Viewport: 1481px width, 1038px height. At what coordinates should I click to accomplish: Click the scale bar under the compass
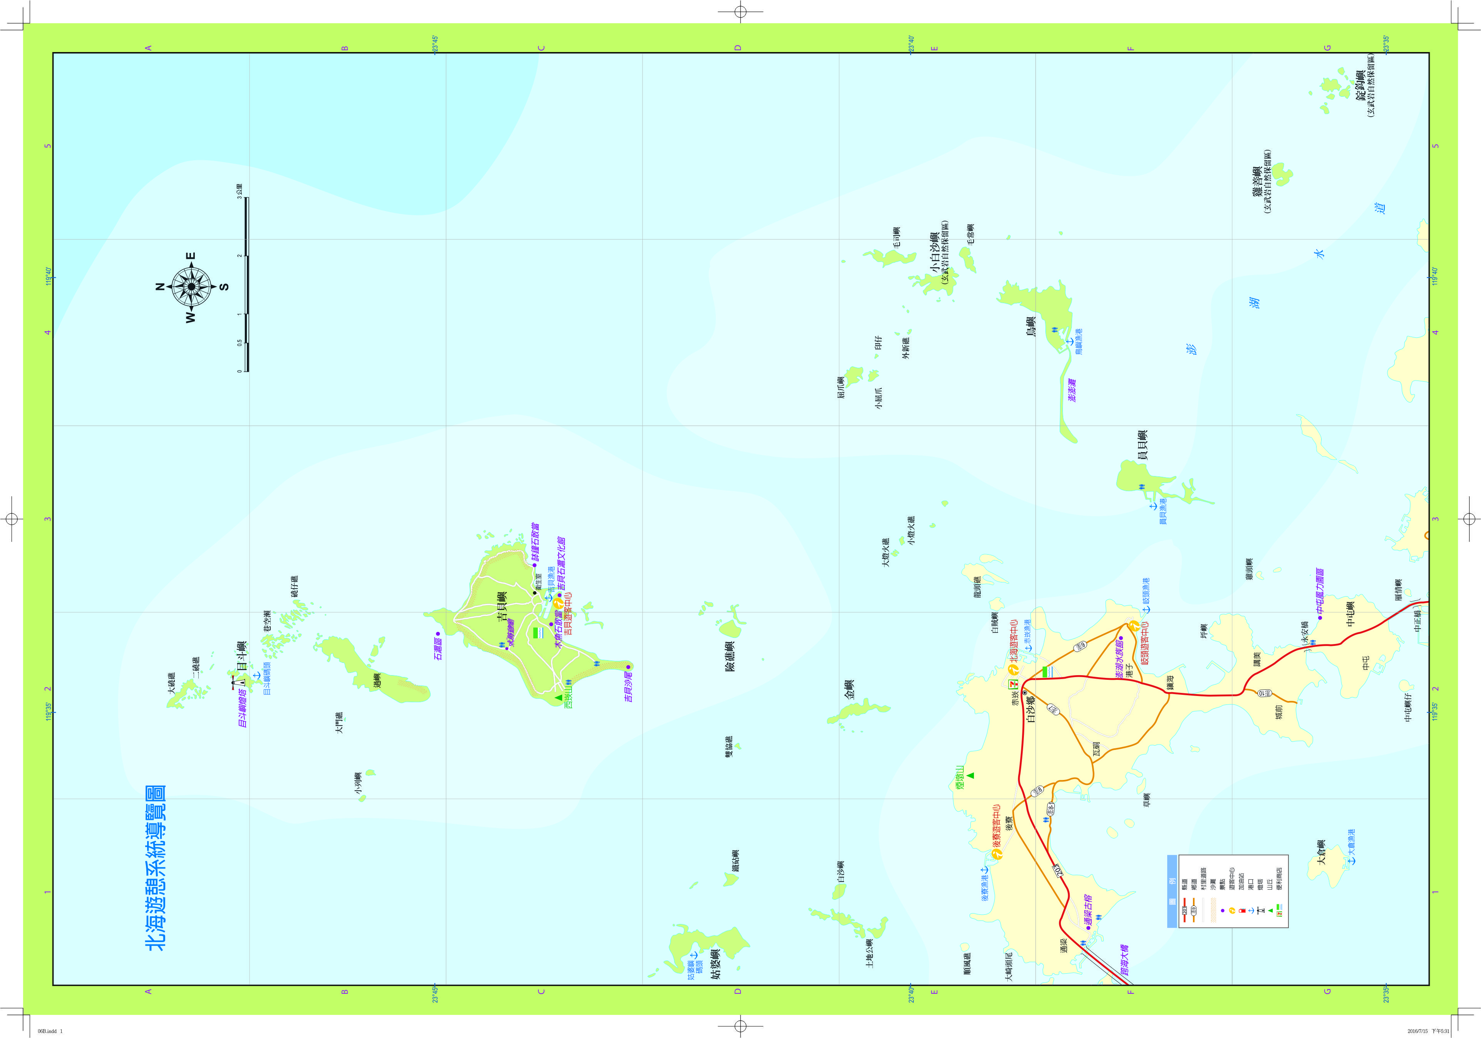click(248, 284)
